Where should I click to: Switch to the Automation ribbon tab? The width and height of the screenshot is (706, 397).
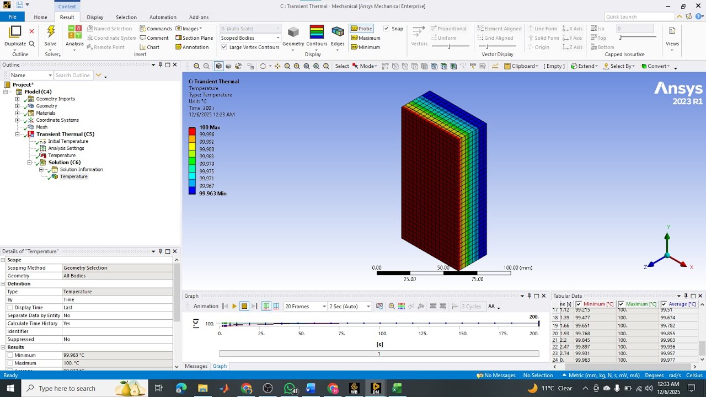tap(163, 17)
